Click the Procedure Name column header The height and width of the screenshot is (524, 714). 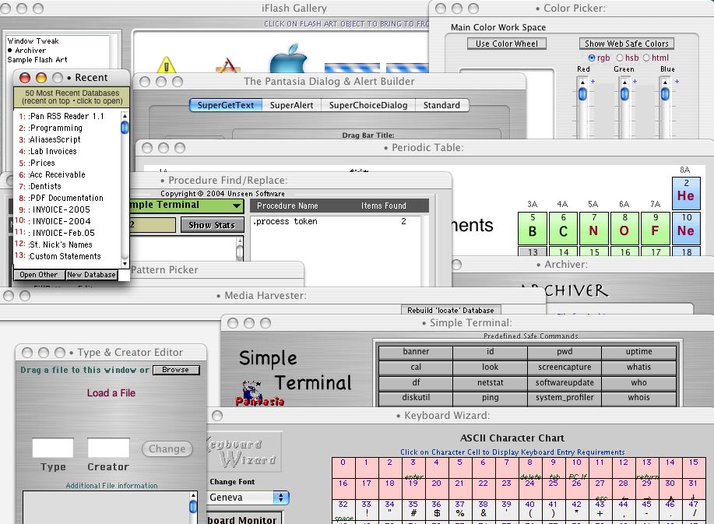coord(287,206)
